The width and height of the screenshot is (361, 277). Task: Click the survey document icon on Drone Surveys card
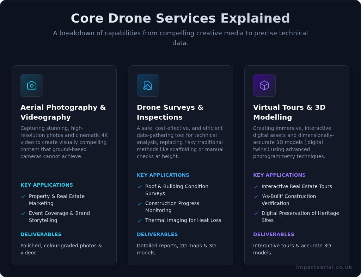click(148, 85)
